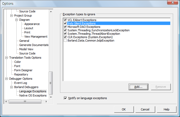Uncheck CLR Exceptions (System.Exception) checkbox
Image resolution: width=180 pixels, height=117 pixels.
click(65, 37)
